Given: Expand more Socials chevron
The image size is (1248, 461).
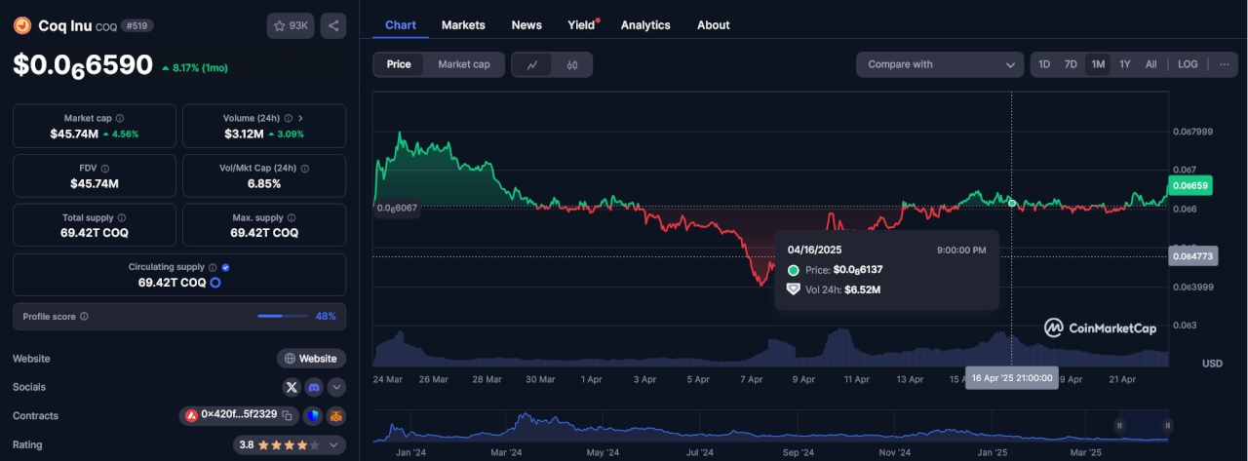Looking at the screenshot, I should pos(336,387).
